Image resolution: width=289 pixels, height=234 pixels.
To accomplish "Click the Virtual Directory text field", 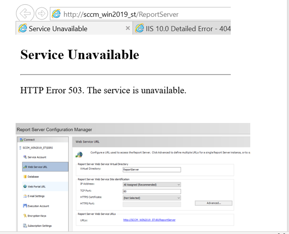I will coord(151,169).
